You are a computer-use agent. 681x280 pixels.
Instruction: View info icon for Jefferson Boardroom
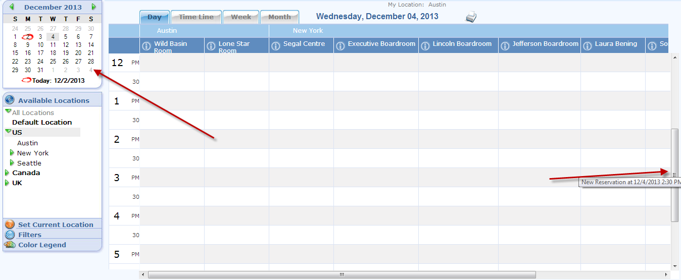(x=505, y=46)
